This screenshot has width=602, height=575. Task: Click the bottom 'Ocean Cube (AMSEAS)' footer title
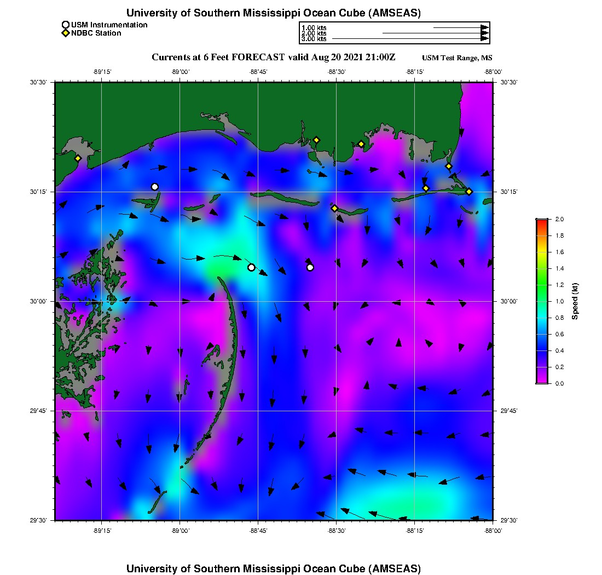273,568
